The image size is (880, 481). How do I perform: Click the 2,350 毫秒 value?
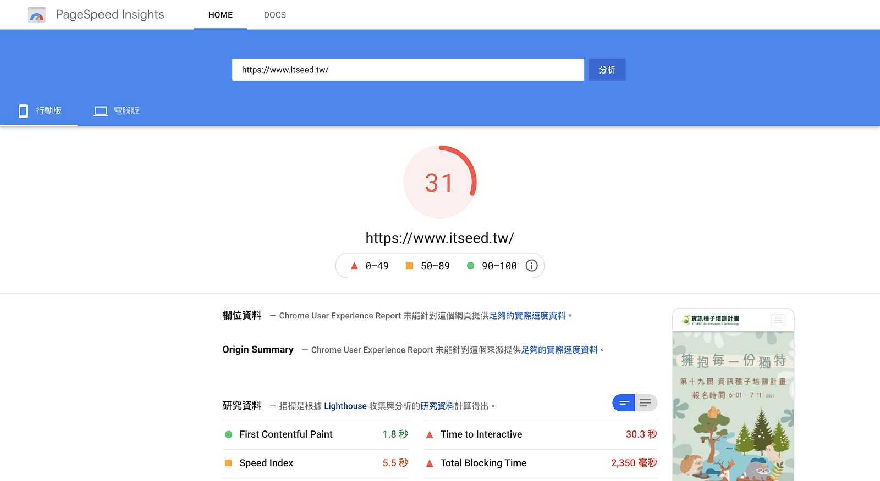click(x=634, y=463)
